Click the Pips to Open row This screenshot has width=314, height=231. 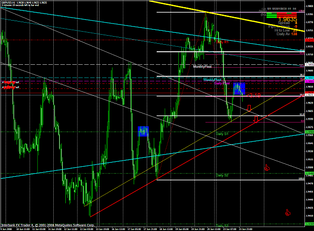[283, 27]
